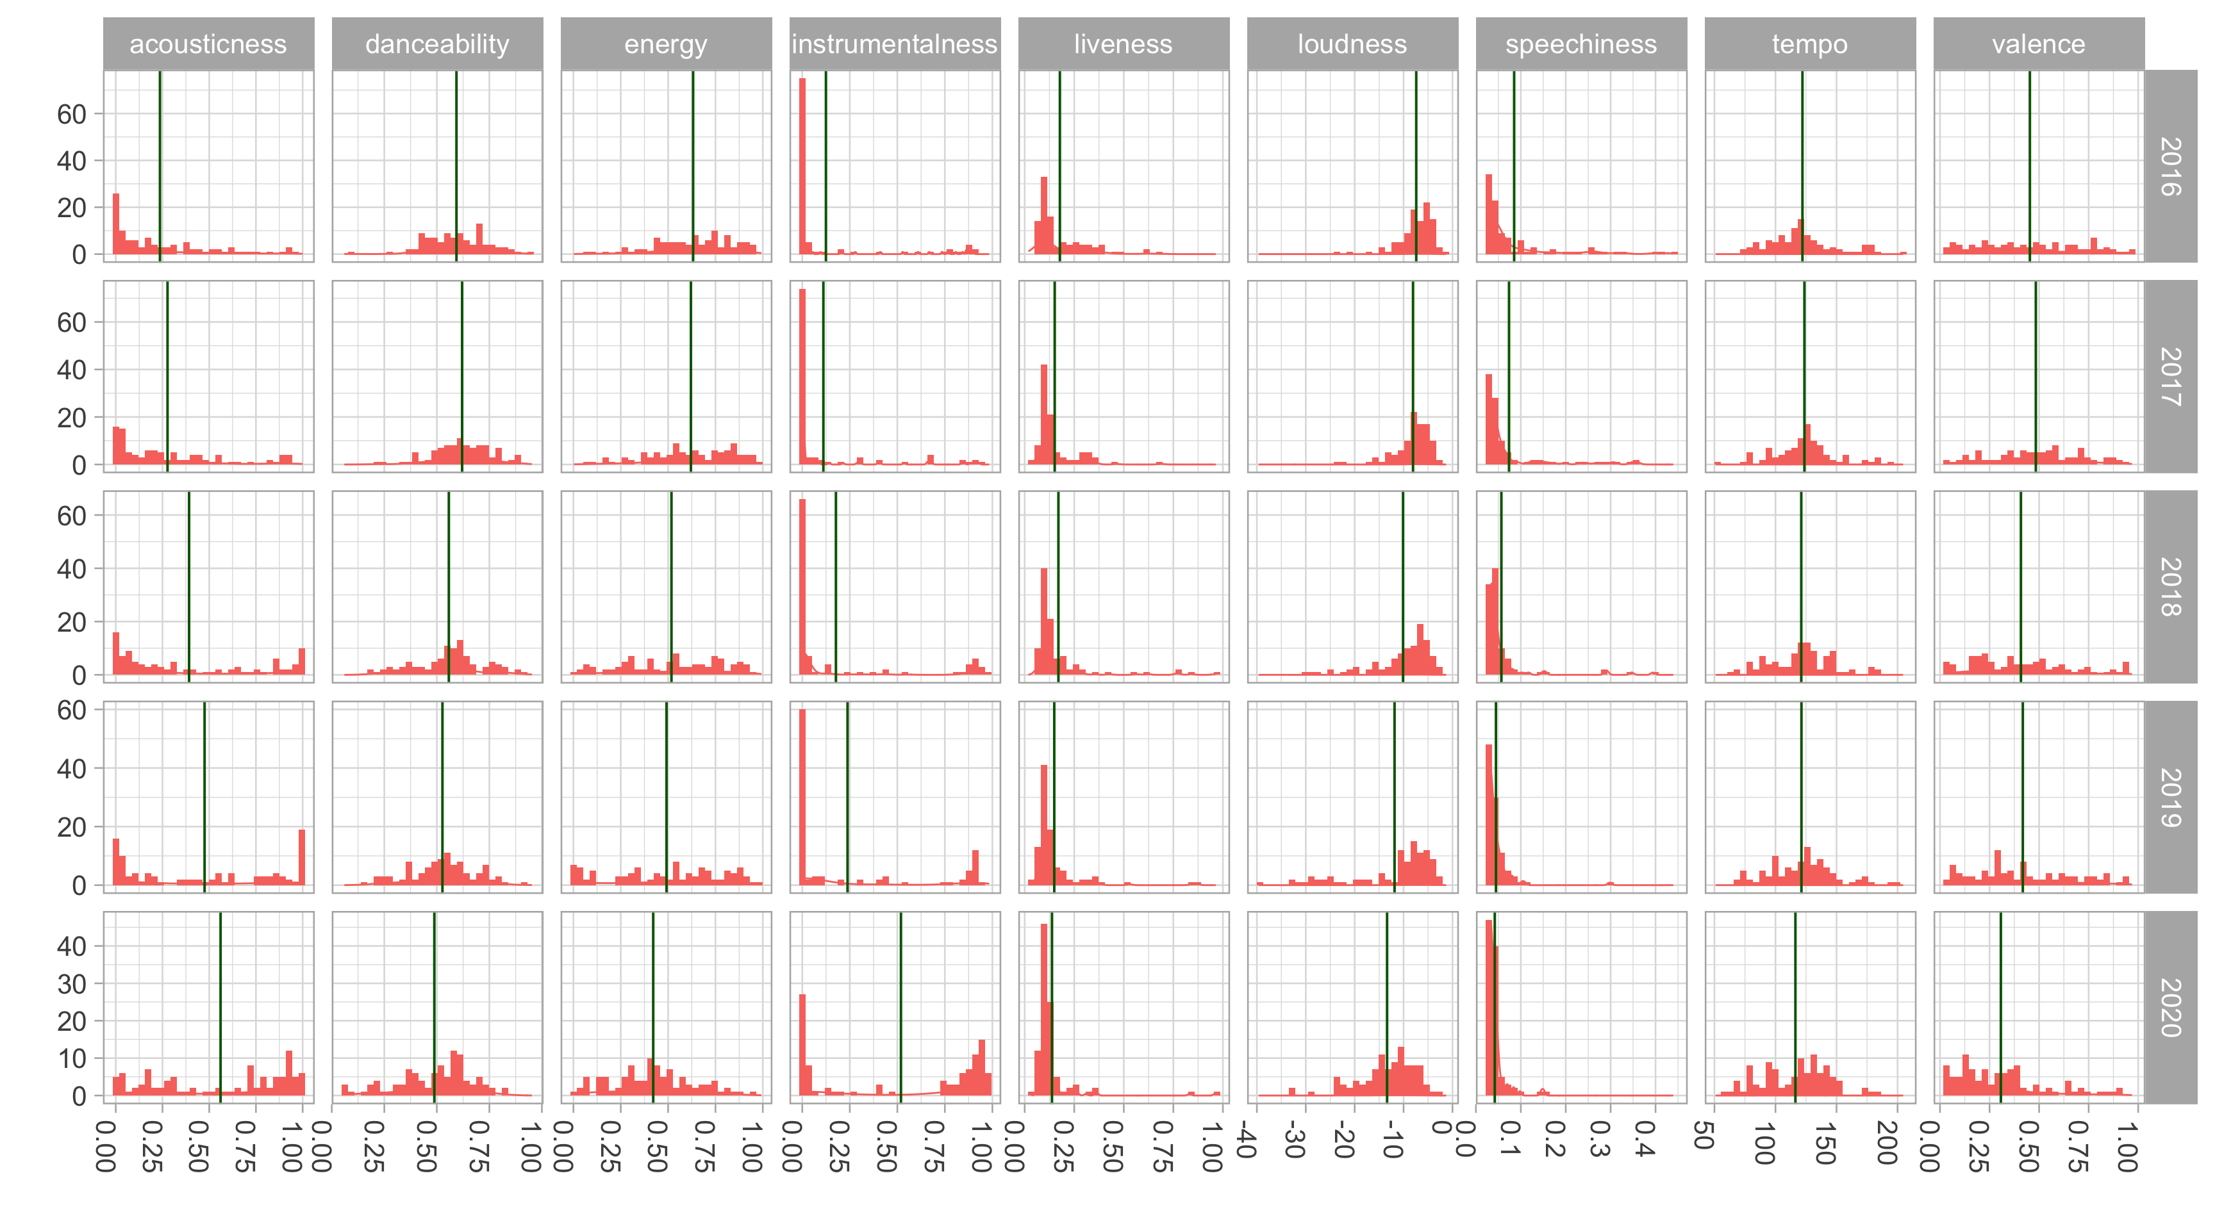Click the 0.2 tick label on speechiness axis

pos(1555,1139)
